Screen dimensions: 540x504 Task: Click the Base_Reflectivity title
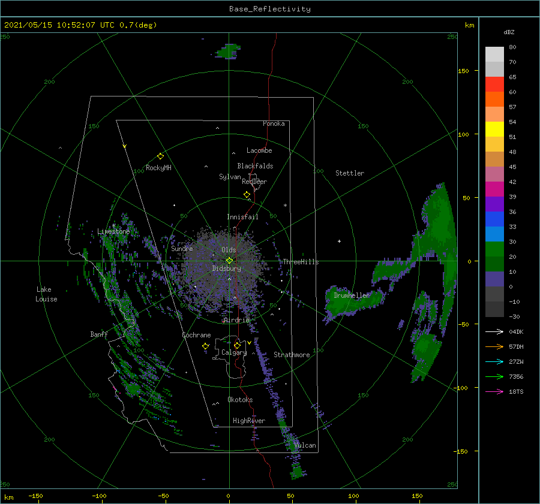(x=270, y=9)
